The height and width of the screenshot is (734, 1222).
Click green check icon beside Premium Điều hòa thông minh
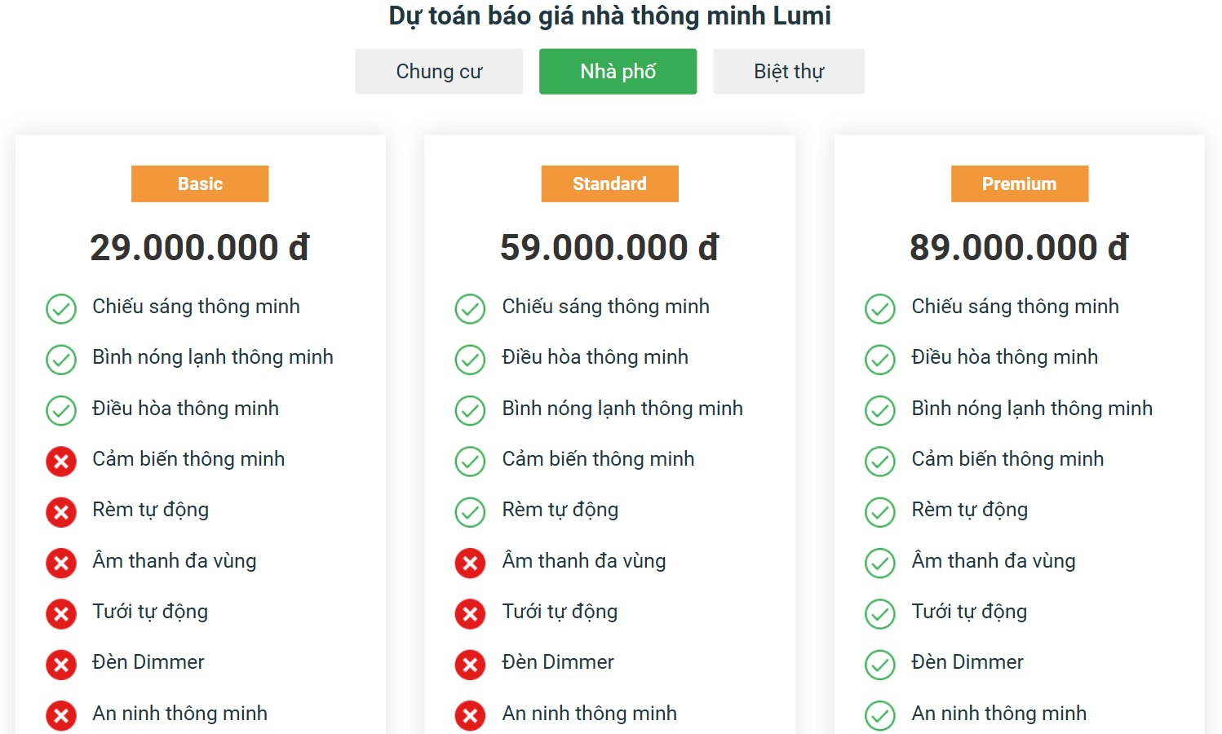point(879,360)
